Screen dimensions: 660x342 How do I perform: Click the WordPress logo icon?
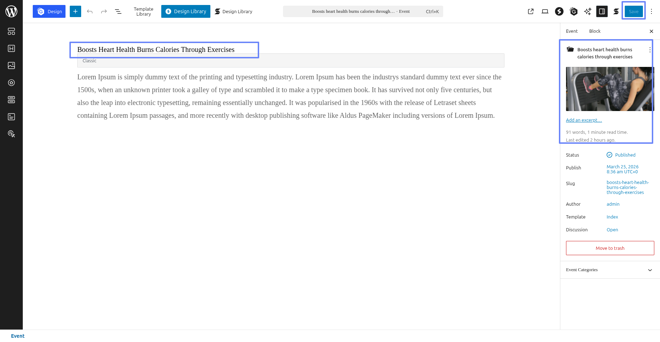tap(11, 11)
